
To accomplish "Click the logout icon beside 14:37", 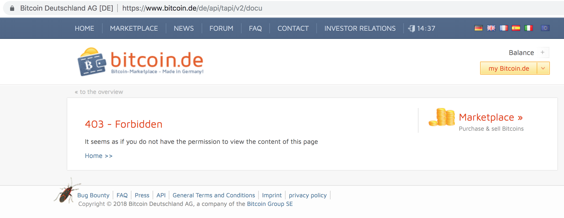I will click(x=411, y=28).
